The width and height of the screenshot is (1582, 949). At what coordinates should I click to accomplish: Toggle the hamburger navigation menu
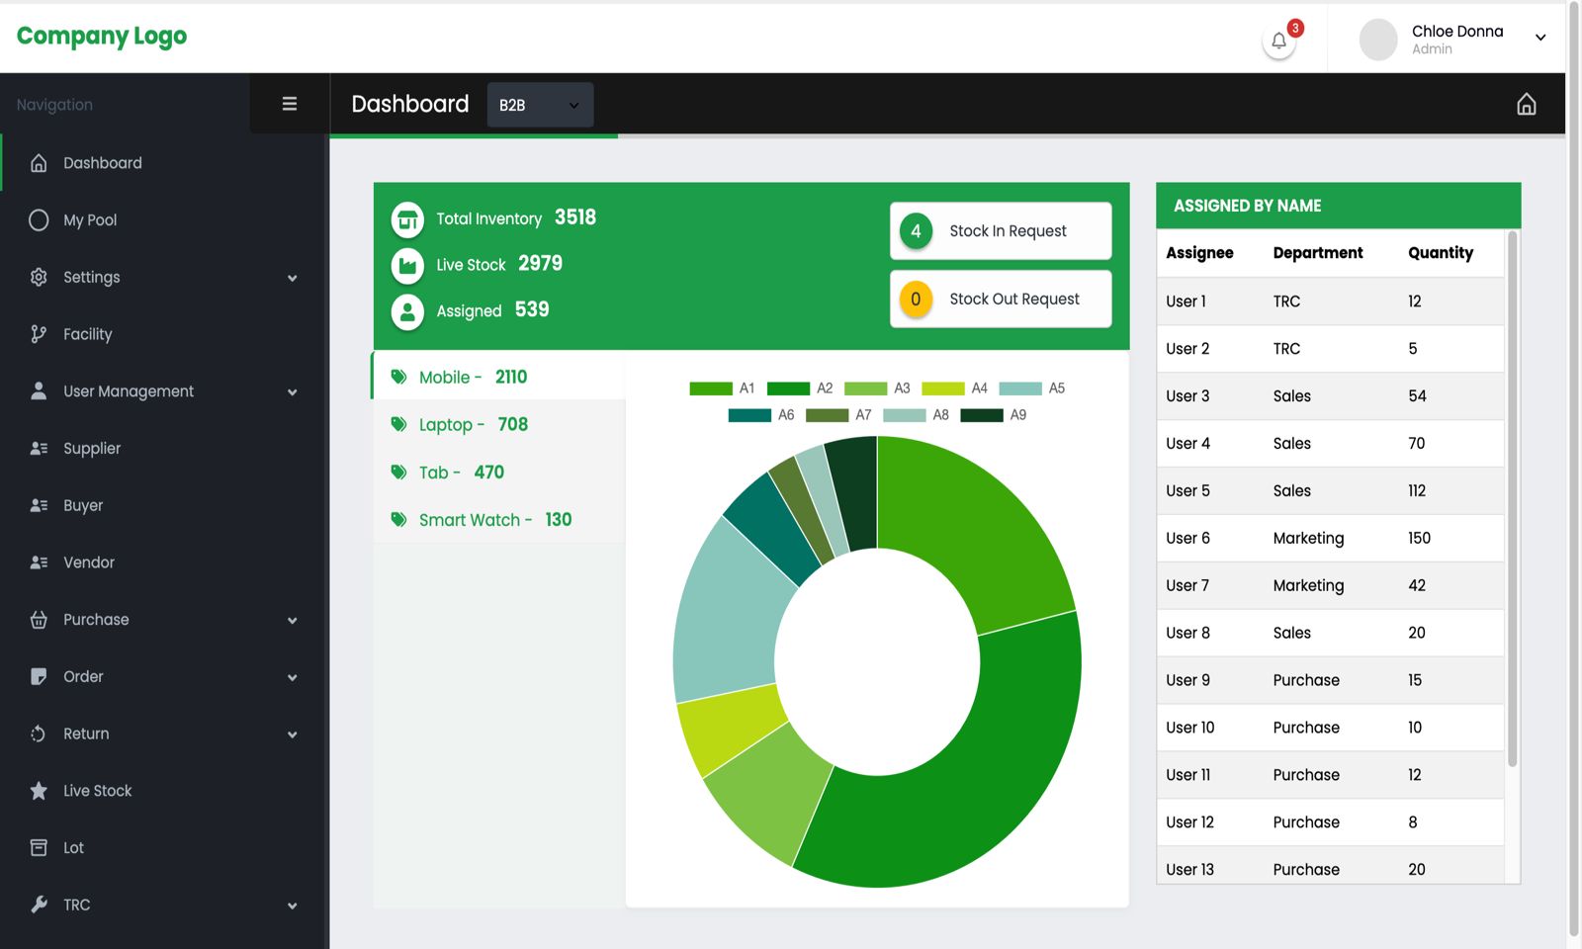tap(290, 104)
